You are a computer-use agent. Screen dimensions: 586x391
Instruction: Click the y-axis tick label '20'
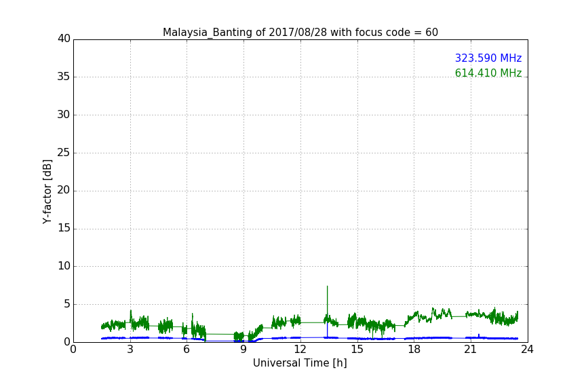(x=64, y=190)
